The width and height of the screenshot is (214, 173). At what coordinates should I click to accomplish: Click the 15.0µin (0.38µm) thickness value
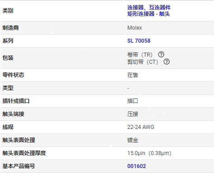pyautogui.click(x=149, y=153)
